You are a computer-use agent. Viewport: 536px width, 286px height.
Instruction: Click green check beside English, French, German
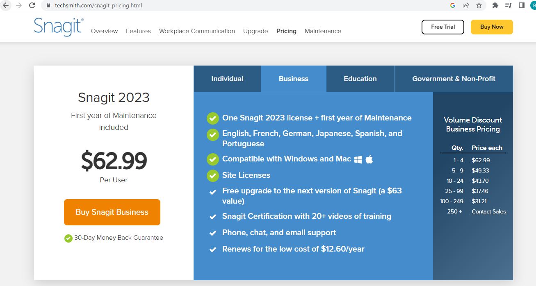coord(212,134)
